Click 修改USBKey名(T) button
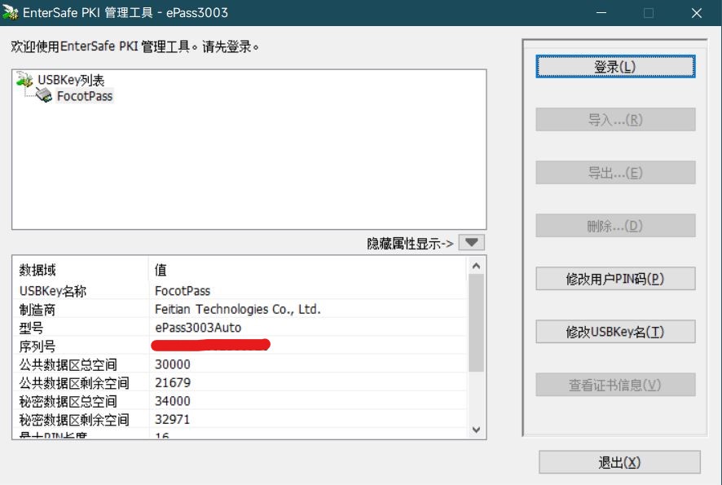 click(615, 332)
